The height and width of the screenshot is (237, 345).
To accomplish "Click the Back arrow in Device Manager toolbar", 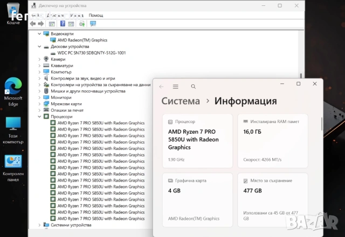I will coord(33,24).
